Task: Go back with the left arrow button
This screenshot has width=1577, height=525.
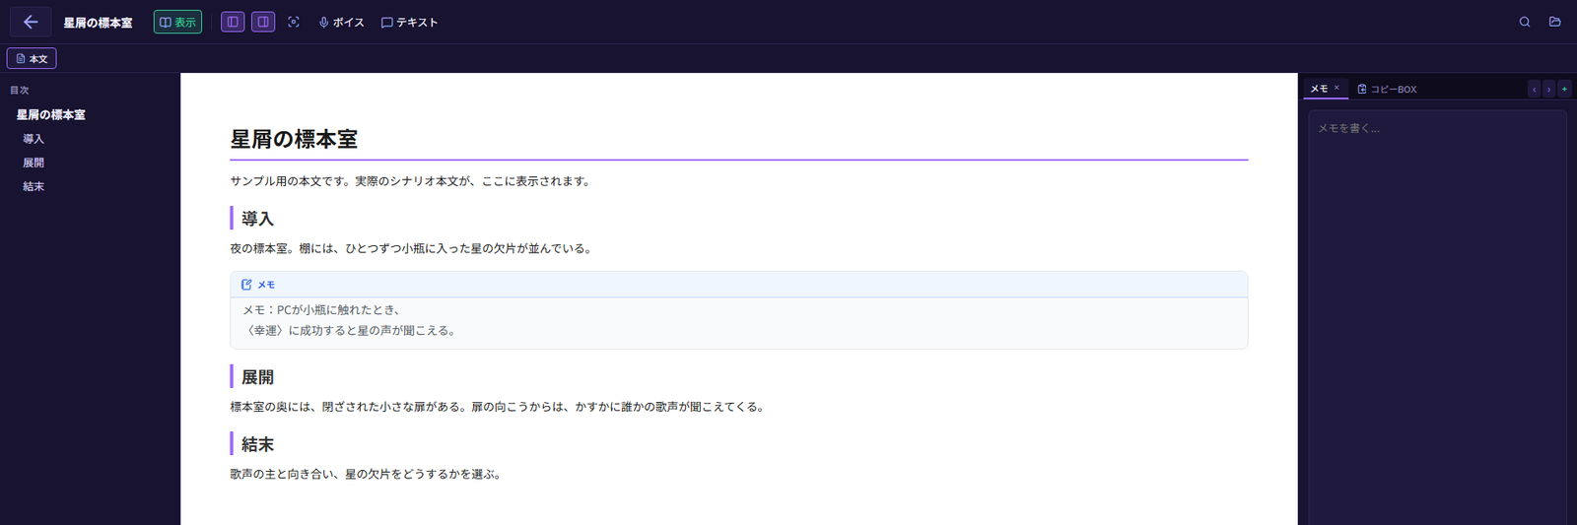Action: 31,22
